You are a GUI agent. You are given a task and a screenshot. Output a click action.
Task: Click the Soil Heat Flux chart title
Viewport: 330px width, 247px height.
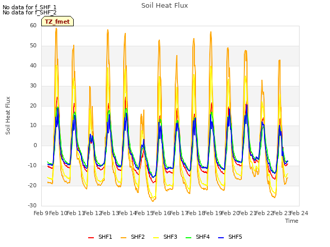[x=164, y=6]
